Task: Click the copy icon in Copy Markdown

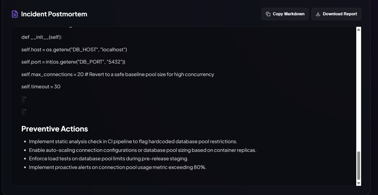Action: click(x=268, y=14)
